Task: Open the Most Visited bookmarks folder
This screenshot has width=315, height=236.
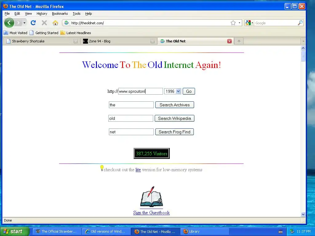Action: pos(15,33)
